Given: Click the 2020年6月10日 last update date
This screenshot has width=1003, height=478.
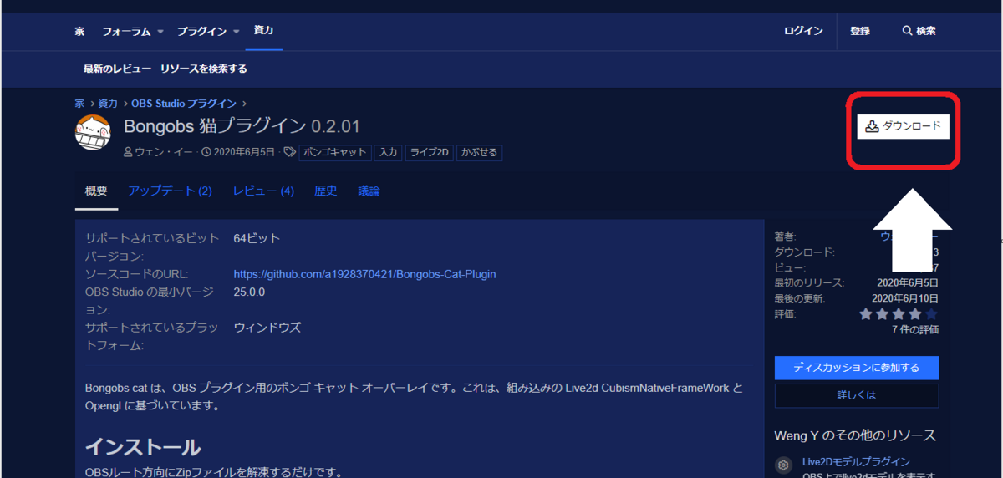Looking at the screenshot, I should (905, 298).
